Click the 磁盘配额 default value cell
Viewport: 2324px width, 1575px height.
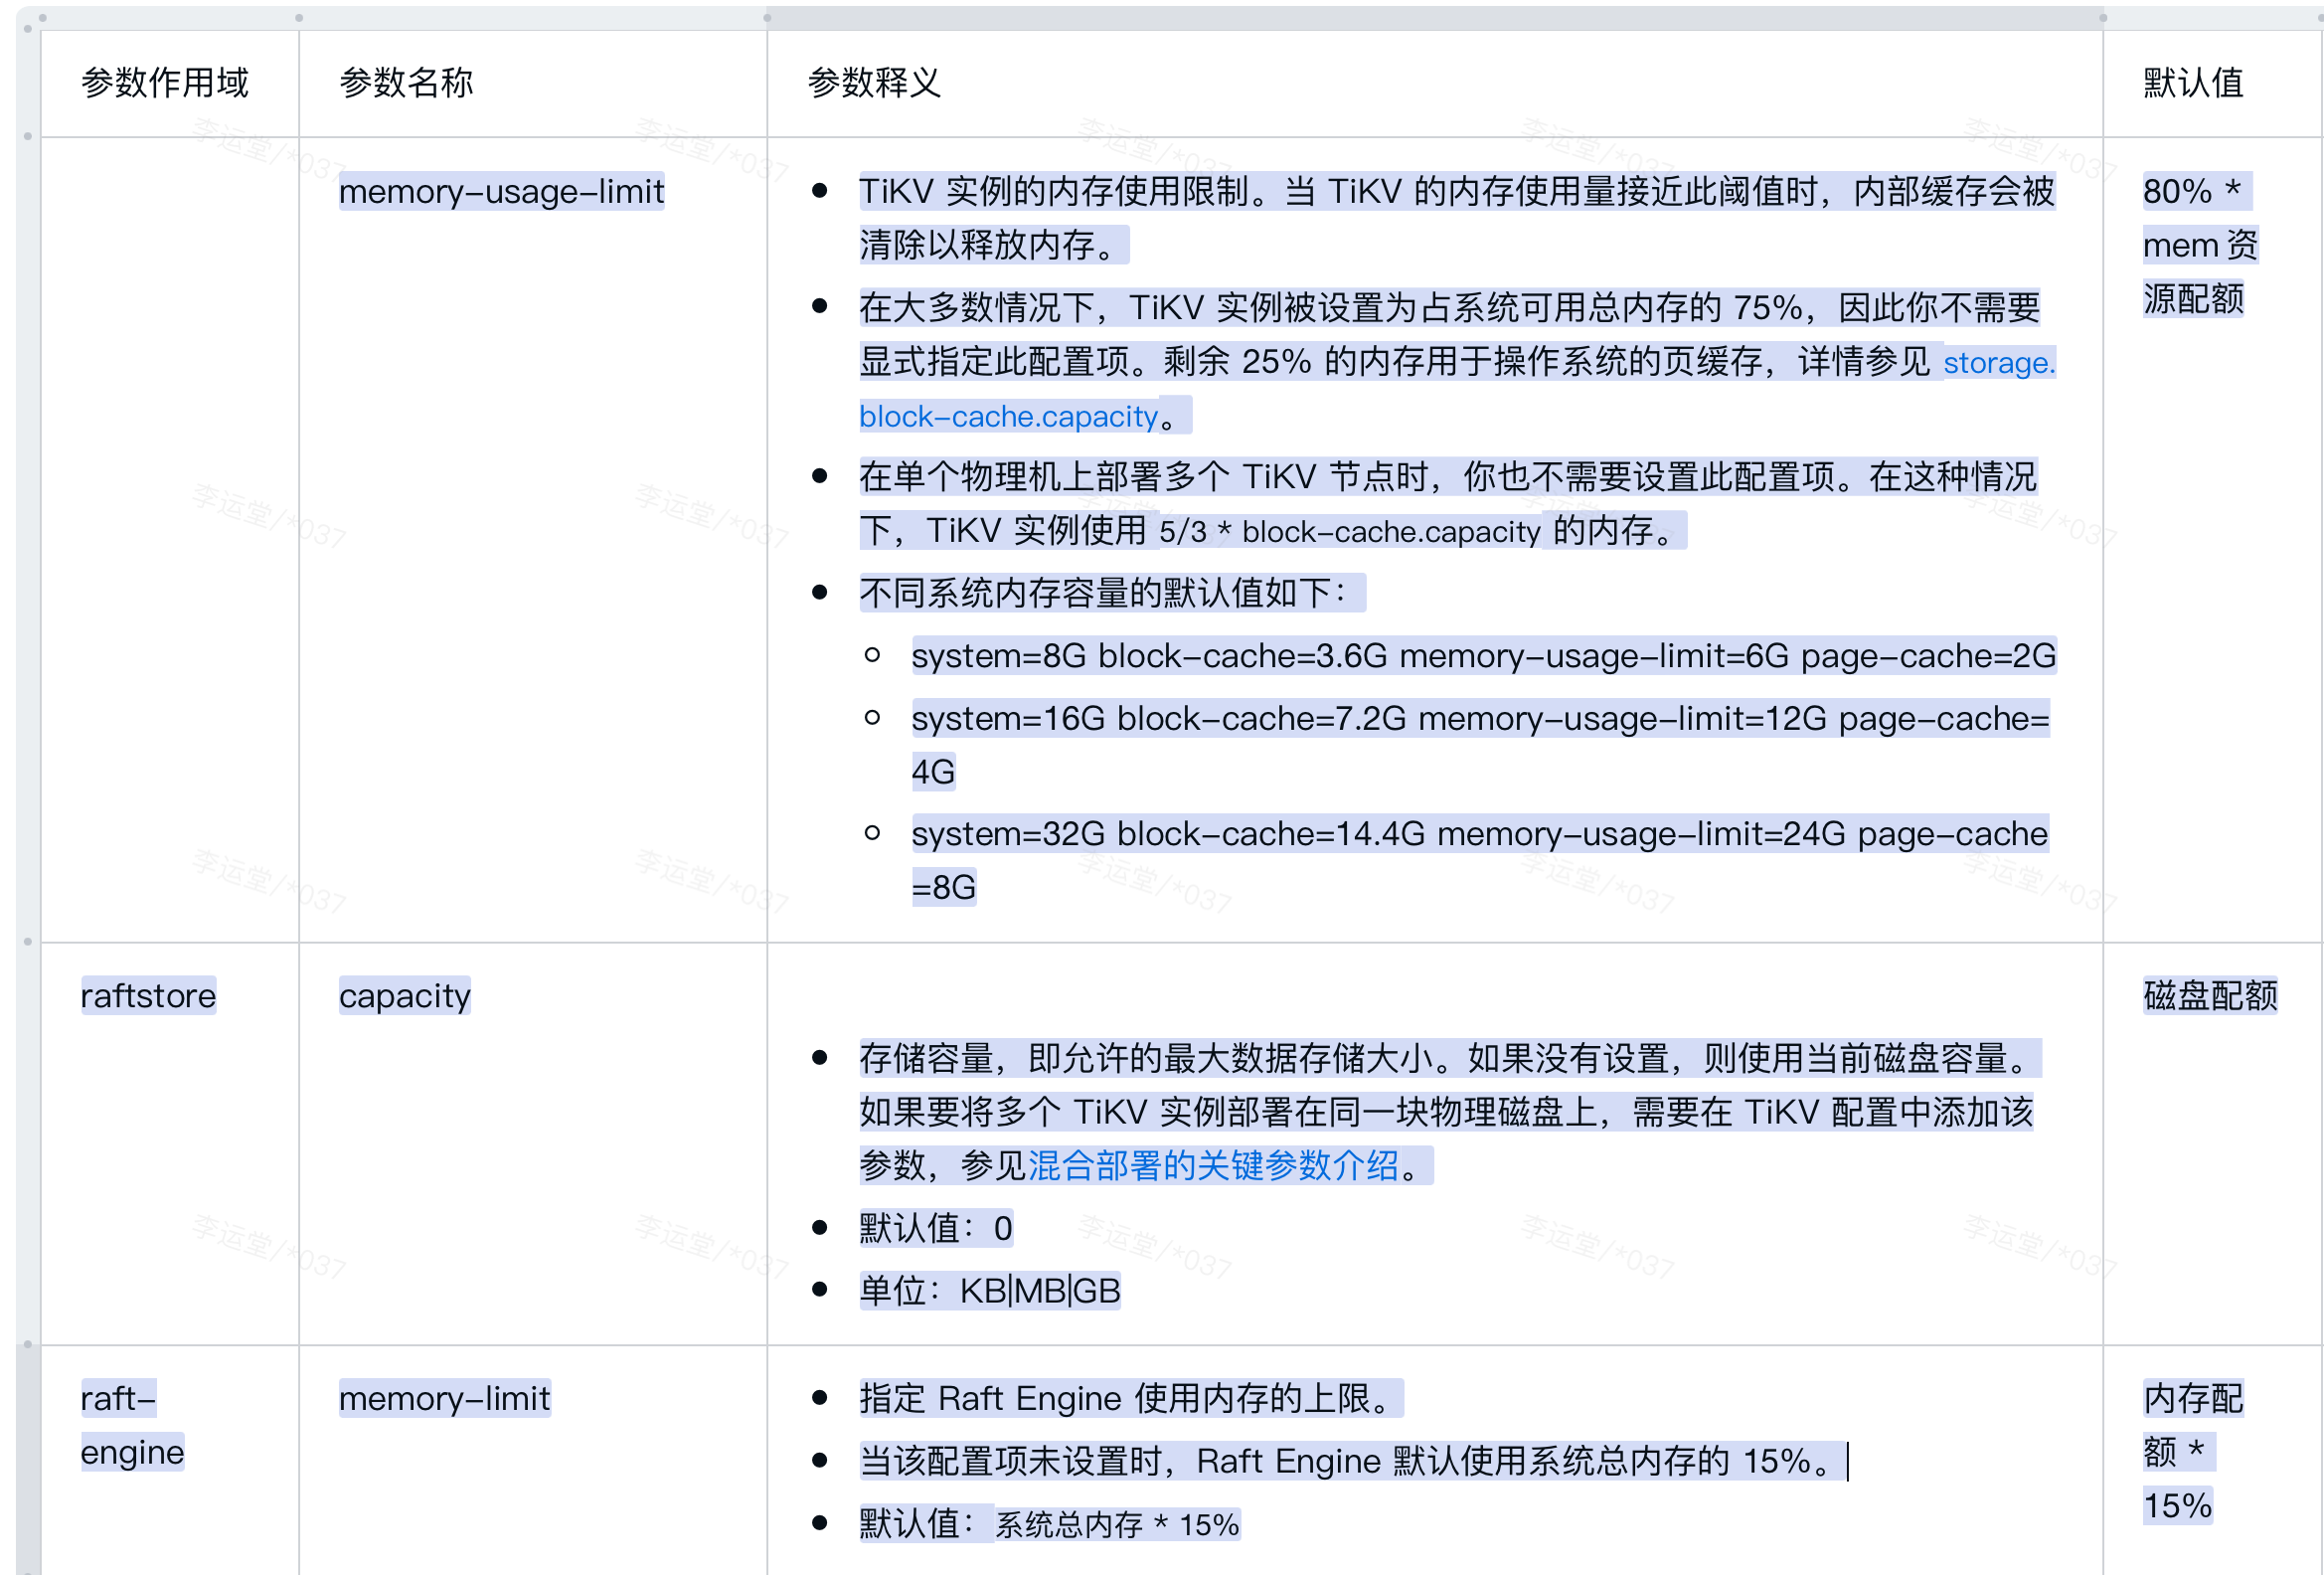point(2210,996)
